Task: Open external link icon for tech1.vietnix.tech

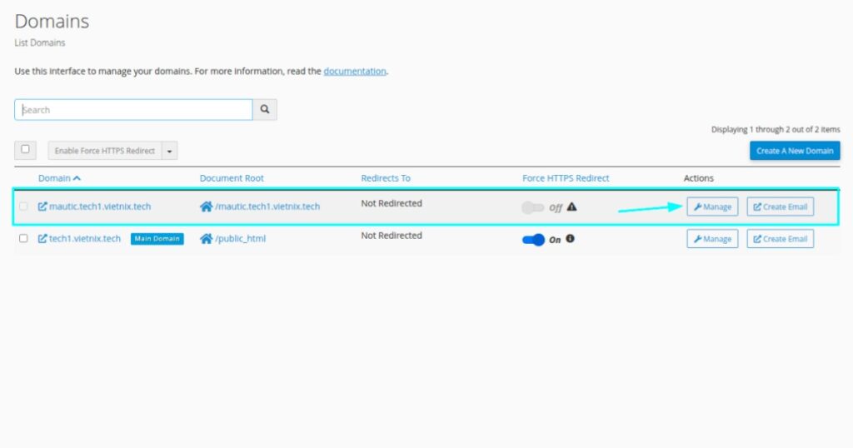Action: click(42, 239)
